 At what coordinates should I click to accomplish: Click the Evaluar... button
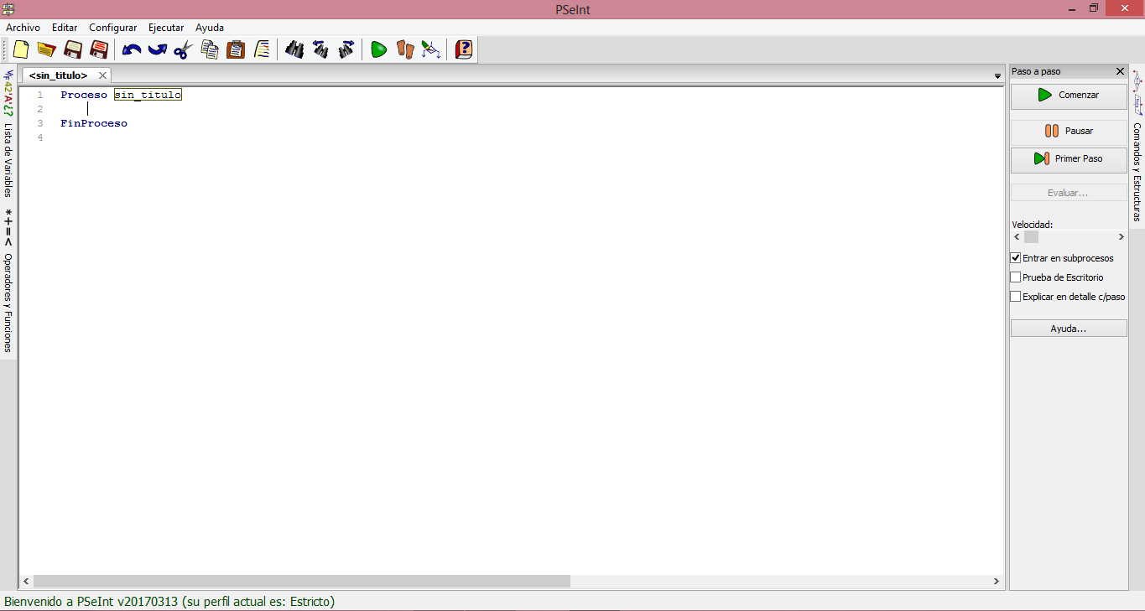point(1069,193)
